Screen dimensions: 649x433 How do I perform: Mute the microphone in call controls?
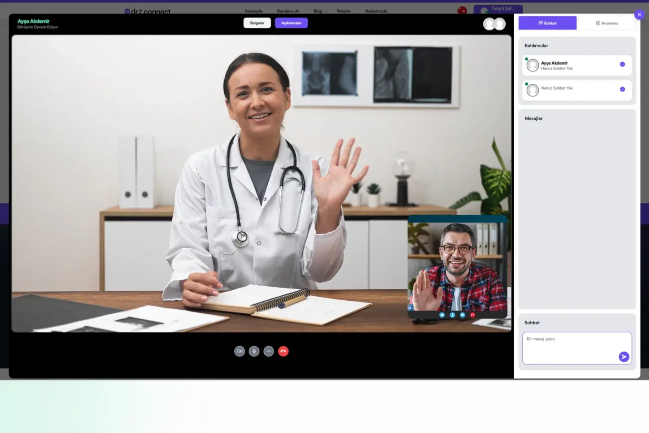coord(254,351)
